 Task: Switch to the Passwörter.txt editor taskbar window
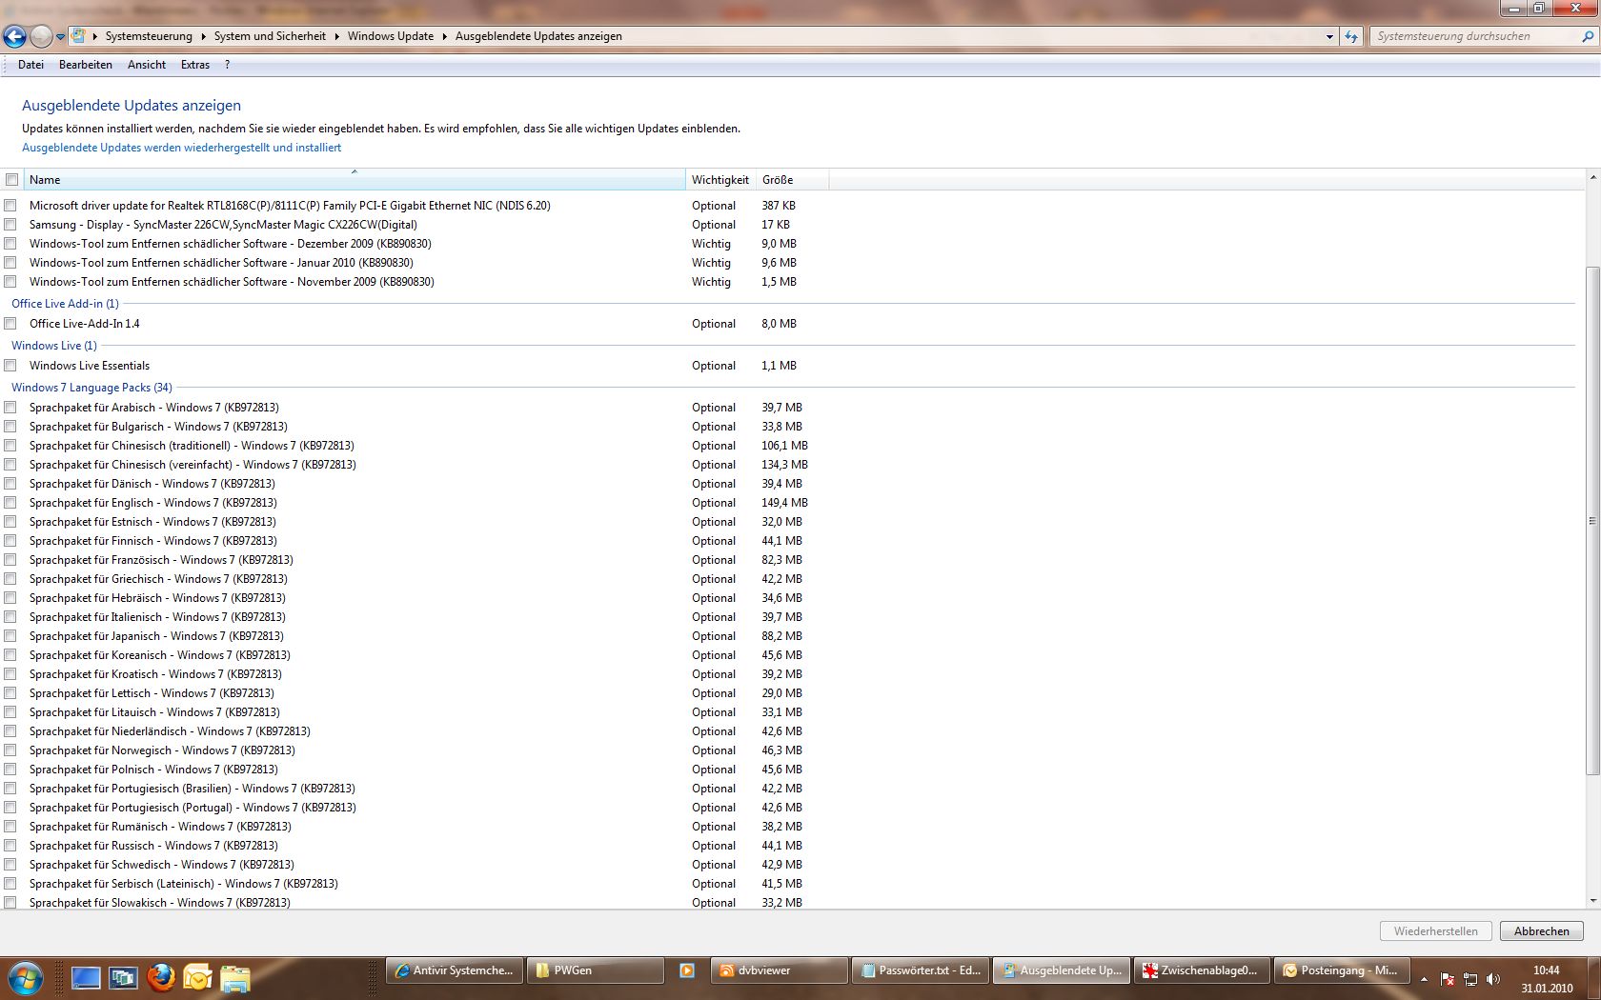pyautogui.click(x=921, y=970)
